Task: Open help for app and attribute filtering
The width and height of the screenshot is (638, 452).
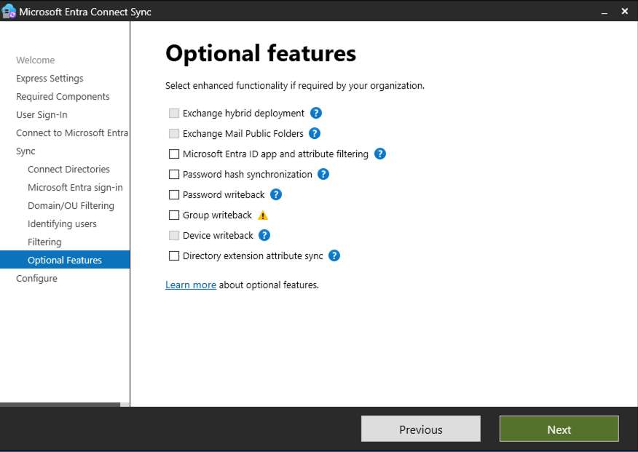Action: 379,154
